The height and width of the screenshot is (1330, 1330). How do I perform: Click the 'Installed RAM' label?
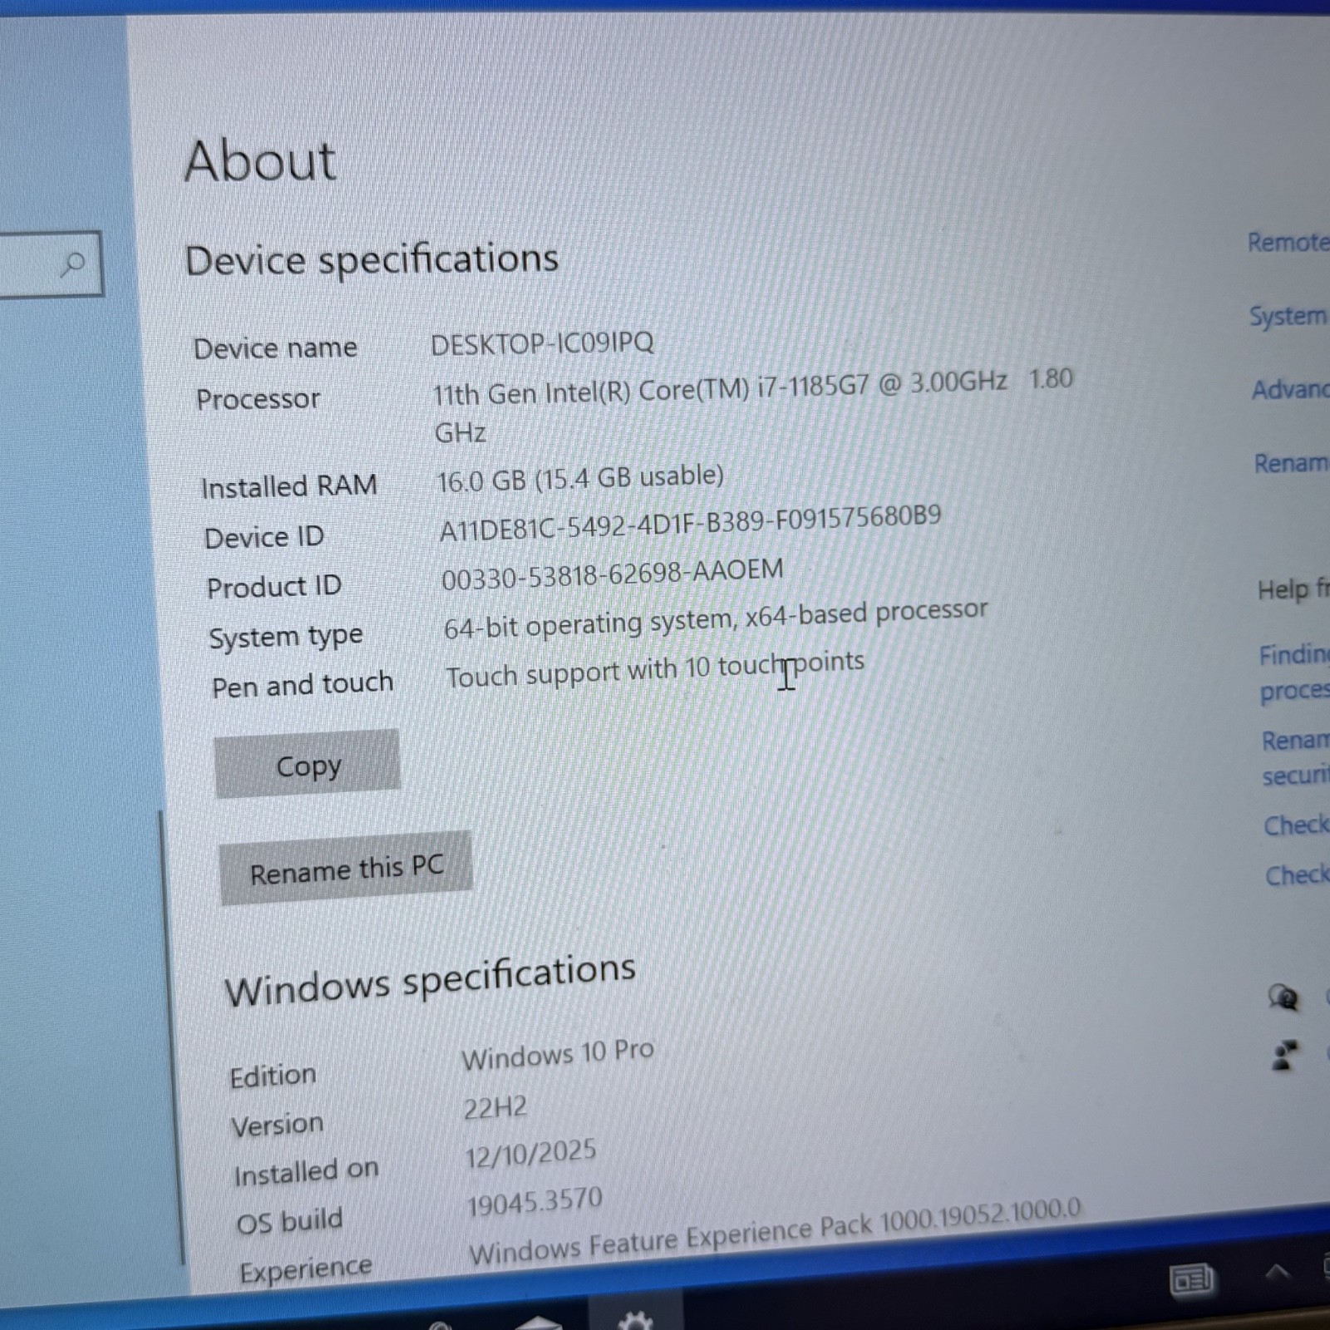(288, 486)
